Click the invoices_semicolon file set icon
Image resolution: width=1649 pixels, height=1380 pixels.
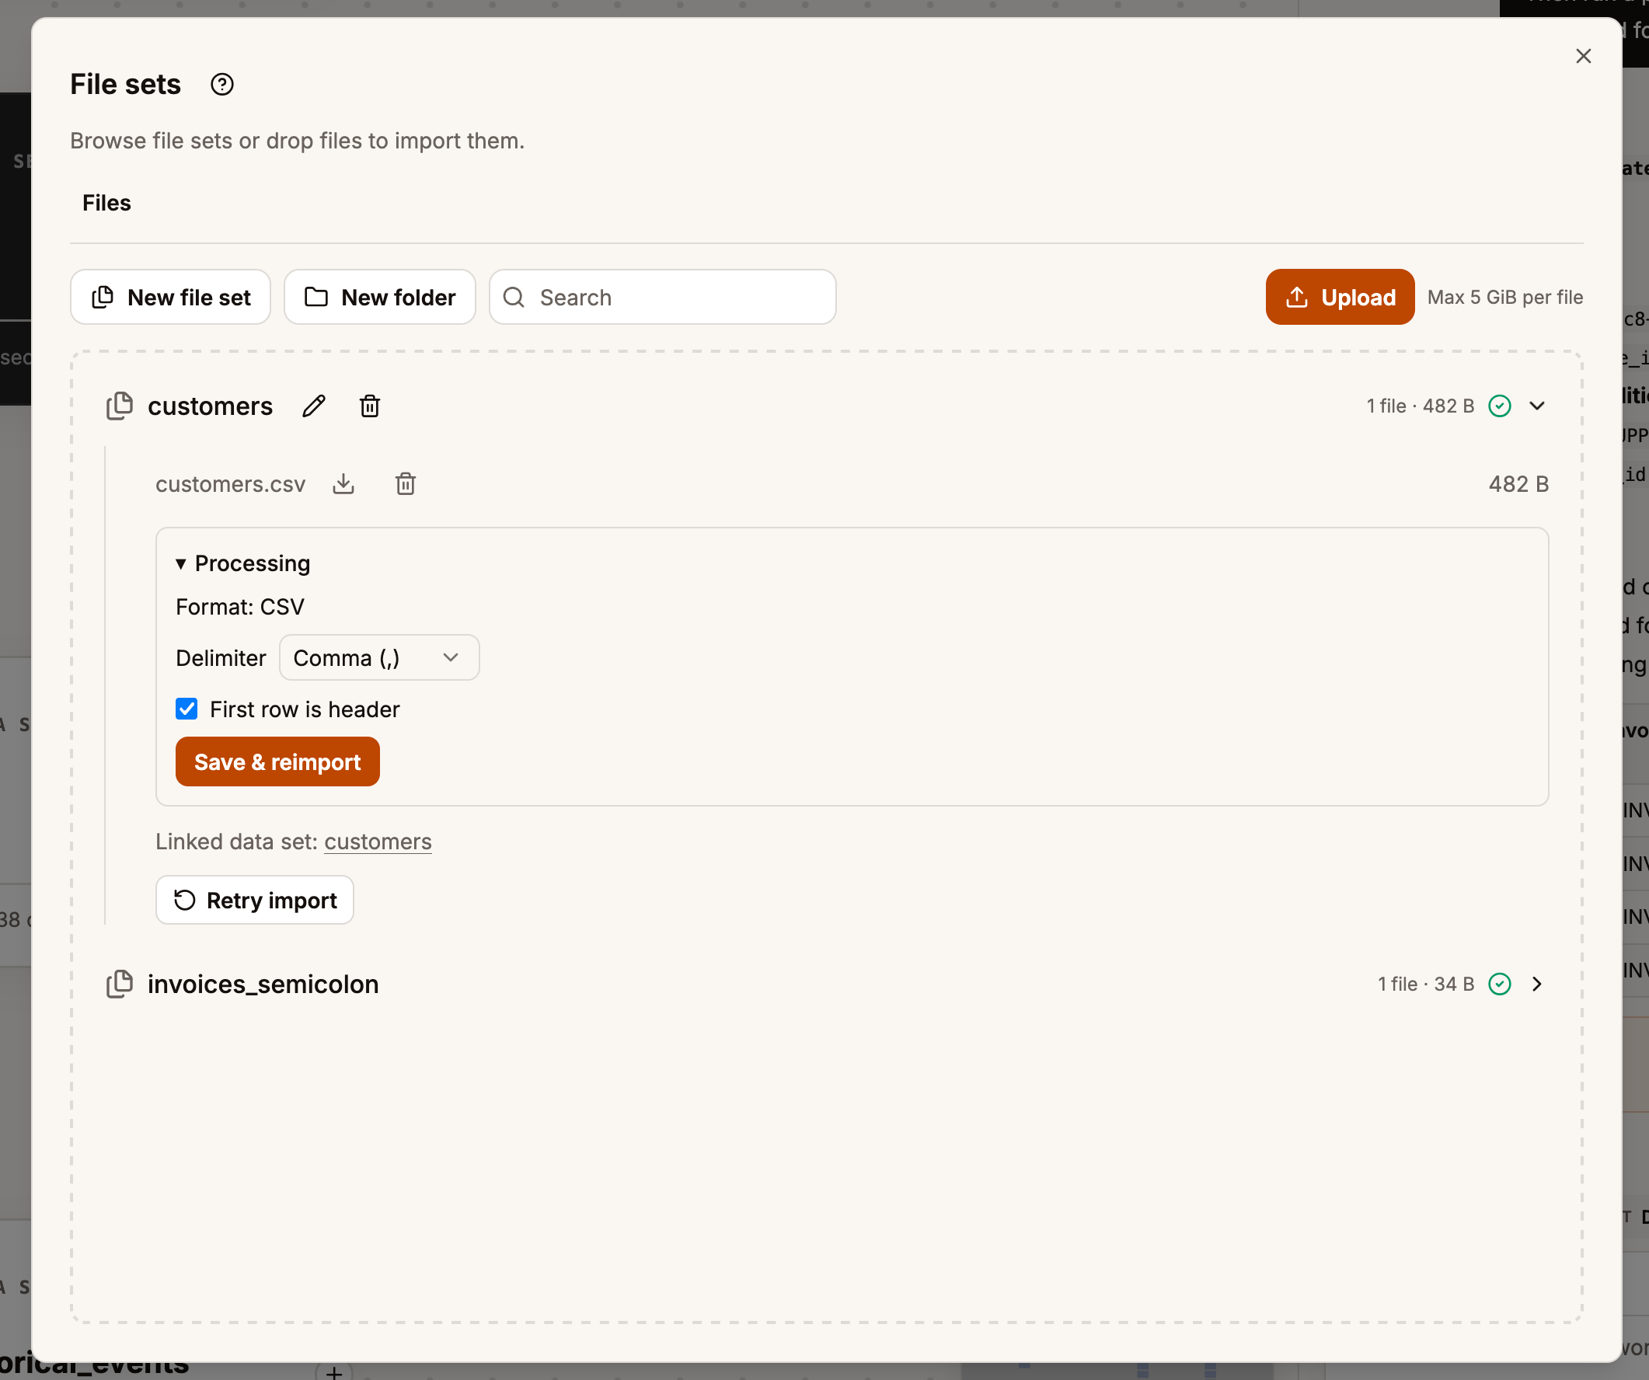click(x=120, y=984)
